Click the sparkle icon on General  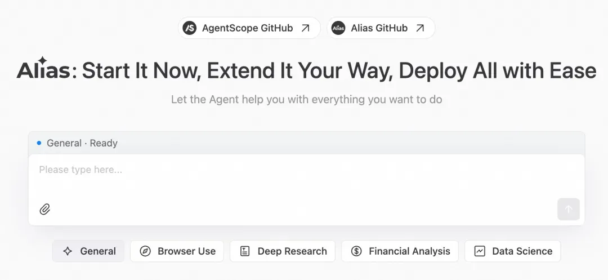point(68,251)
